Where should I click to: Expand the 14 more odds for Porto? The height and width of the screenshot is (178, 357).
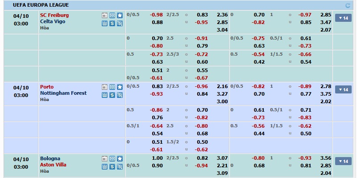[x=343, y=89]
